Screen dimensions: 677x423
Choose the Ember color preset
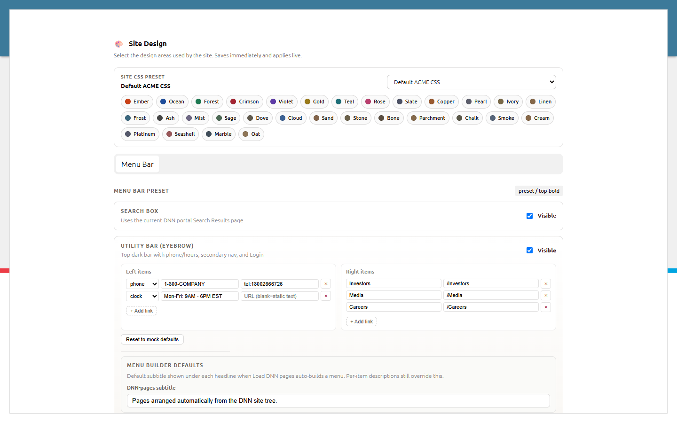[x=137, y=102]
